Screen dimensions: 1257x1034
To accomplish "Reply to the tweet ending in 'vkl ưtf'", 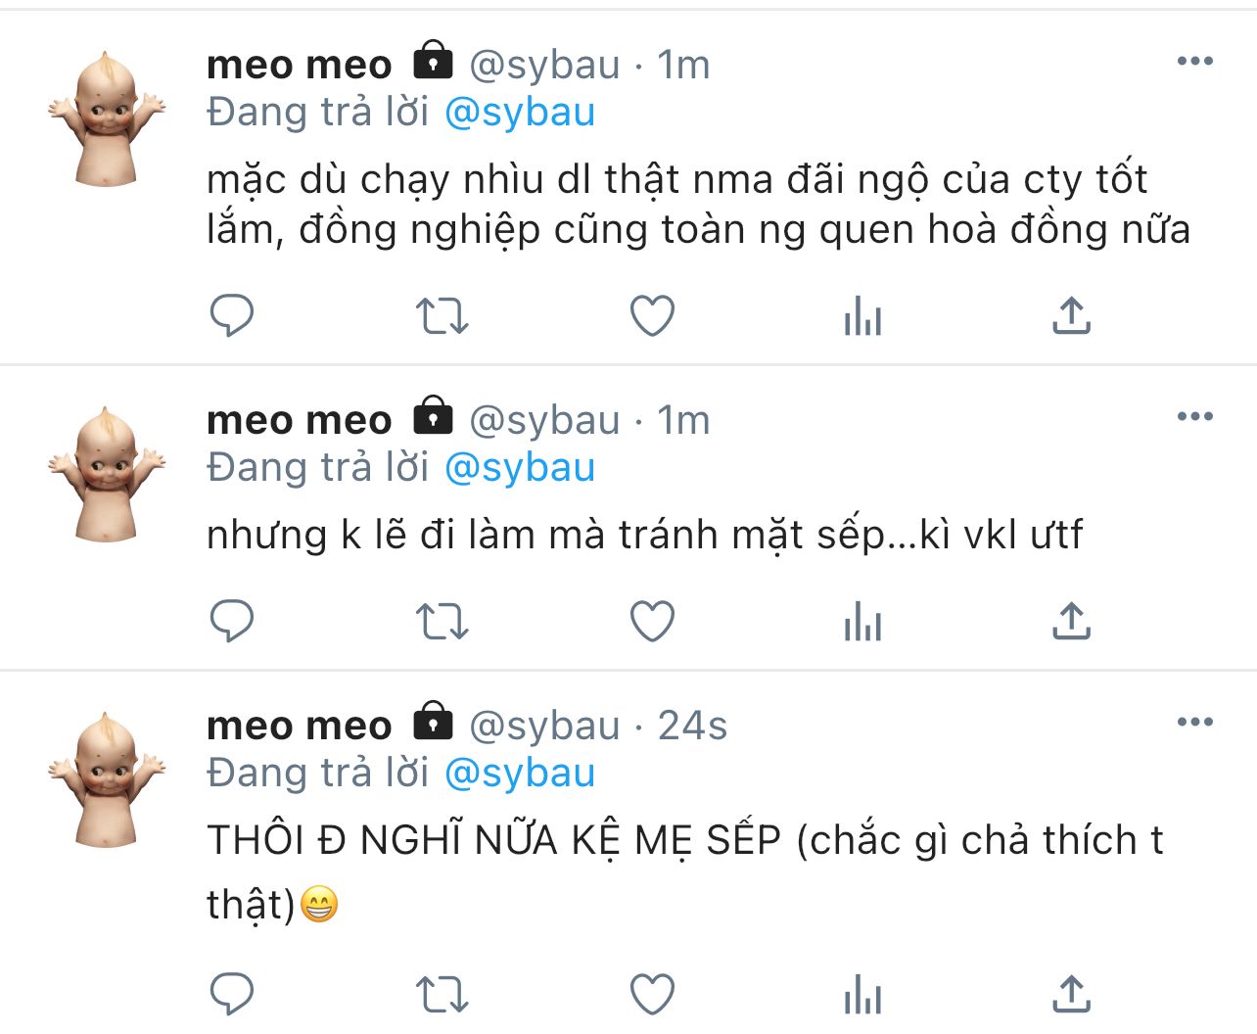I will click(x=232, y=621).
